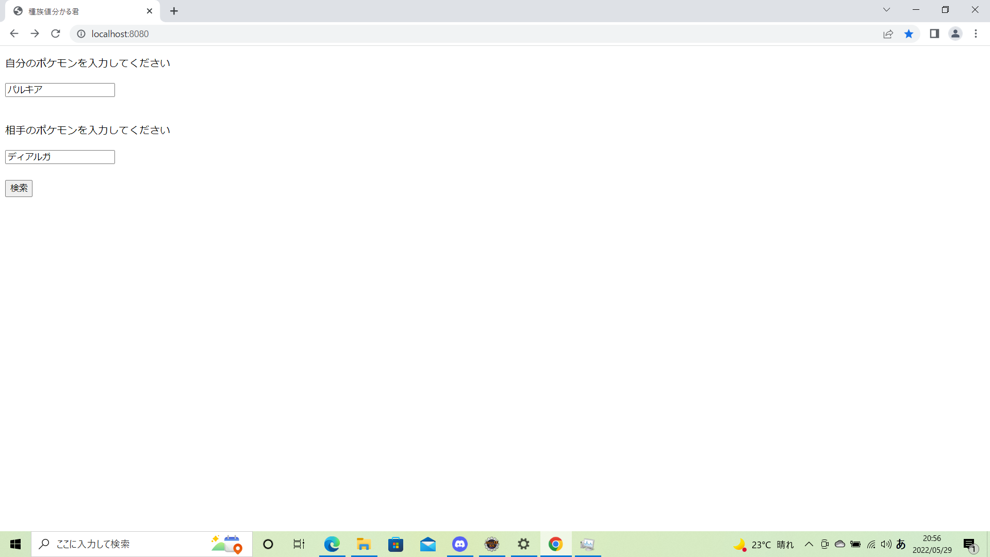Open OneDrive cloud tray icon
Viewport: 990px width, 557px height.
pos(840,544)
